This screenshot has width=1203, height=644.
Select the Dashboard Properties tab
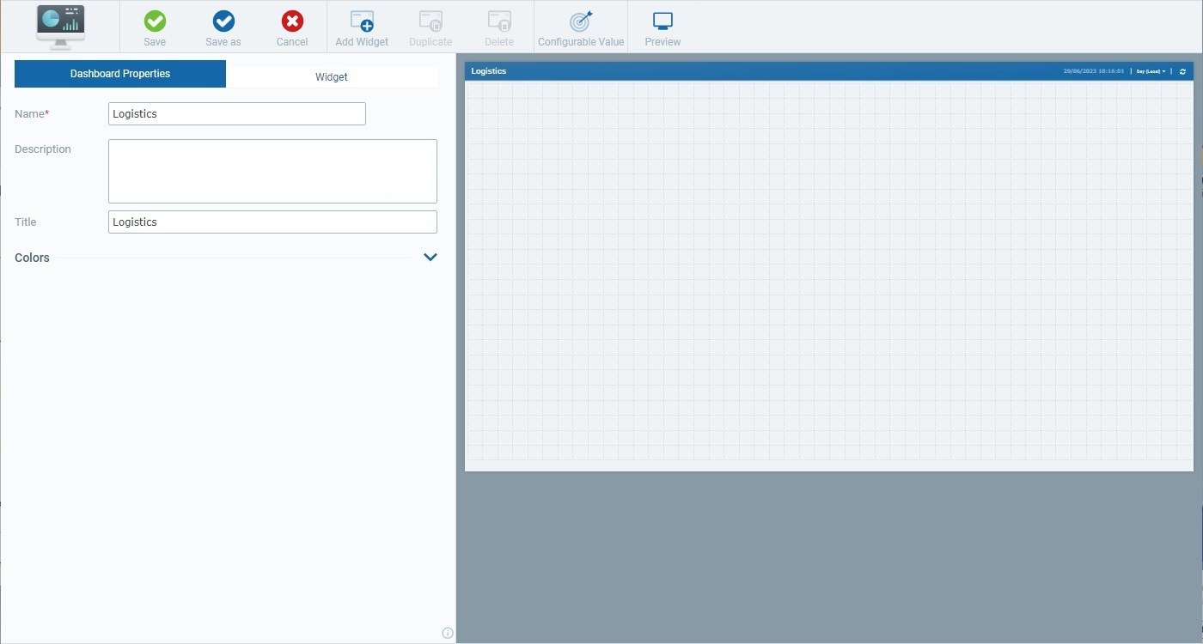[119, 74]
